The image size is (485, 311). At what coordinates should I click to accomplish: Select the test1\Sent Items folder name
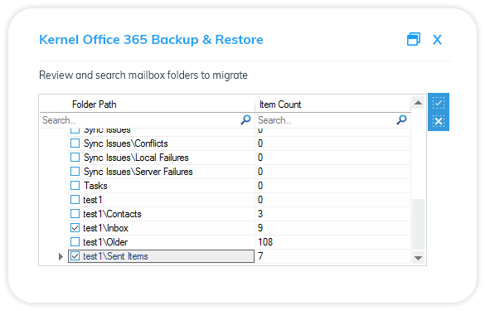115,256
